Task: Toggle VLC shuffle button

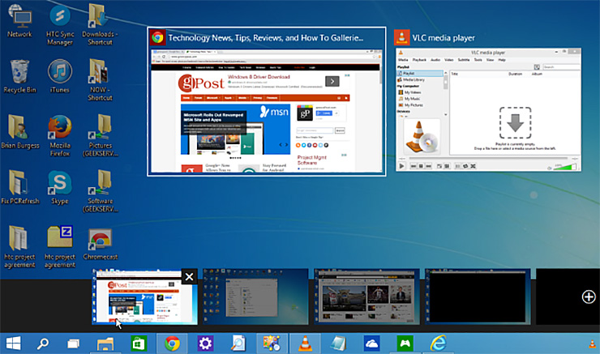Action: (x=474, y=166)
